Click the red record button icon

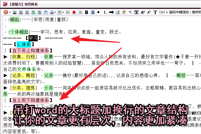(x=74, y=12)
